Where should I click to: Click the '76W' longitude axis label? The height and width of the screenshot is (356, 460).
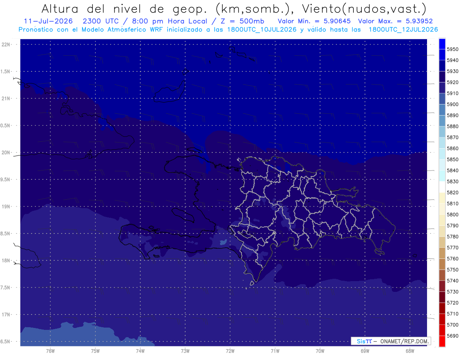50,351
